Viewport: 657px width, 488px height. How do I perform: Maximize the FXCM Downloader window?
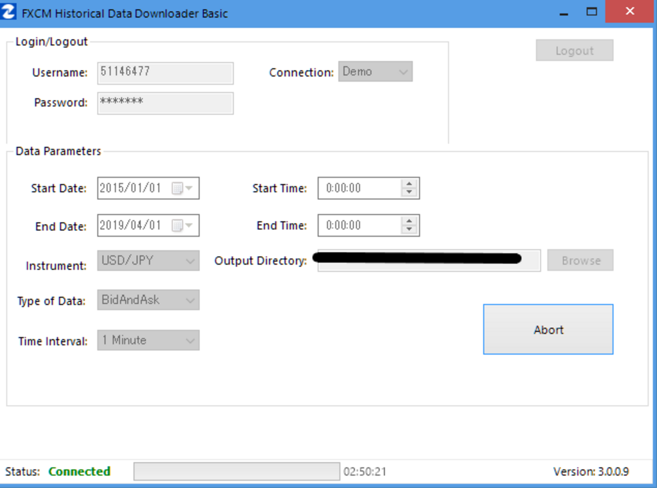pos(592,12)
